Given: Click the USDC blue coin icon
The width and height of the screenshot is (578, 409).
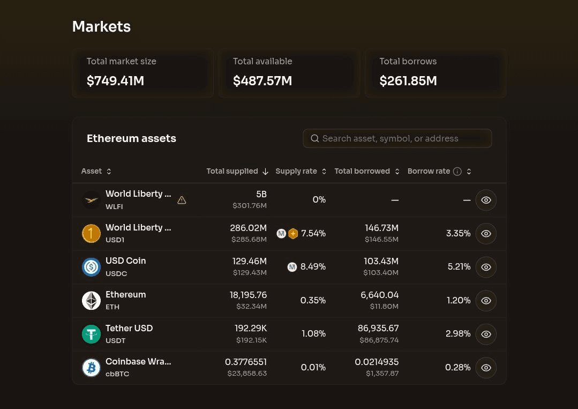Looking at the screenshot, I should pyautogui.click(x=91, y=267).
